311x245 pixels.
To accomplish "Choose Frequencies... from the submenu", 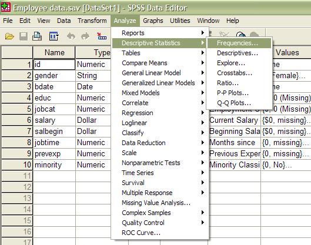I will [x=239, y=43].
